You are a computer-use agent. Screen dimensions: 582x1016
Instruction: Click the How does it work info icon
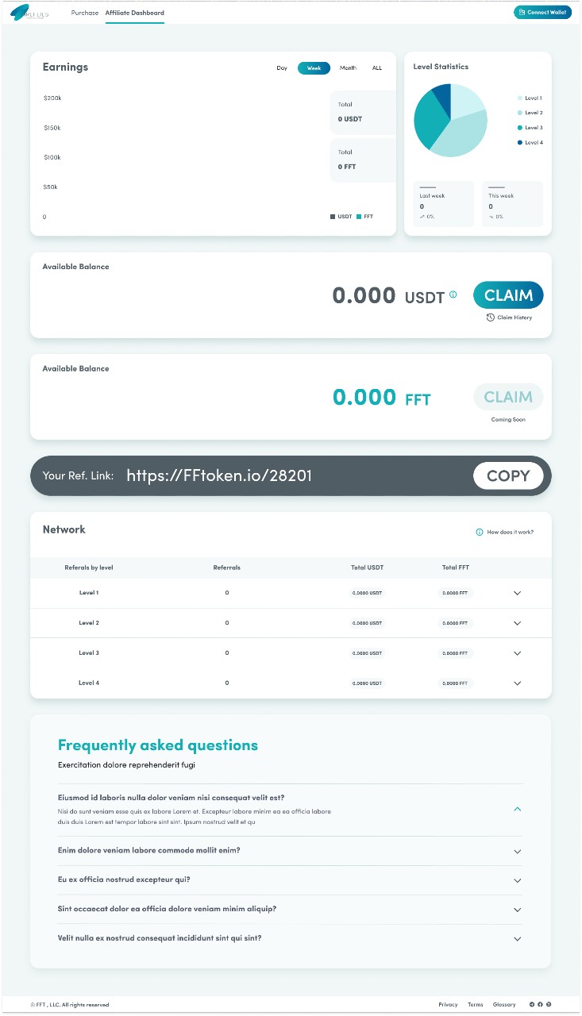point(480,532)
